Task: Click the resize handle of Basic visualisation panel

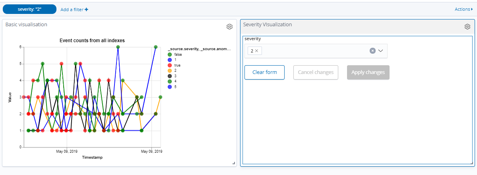Action: pyautogui.click(x=233, y=163)
